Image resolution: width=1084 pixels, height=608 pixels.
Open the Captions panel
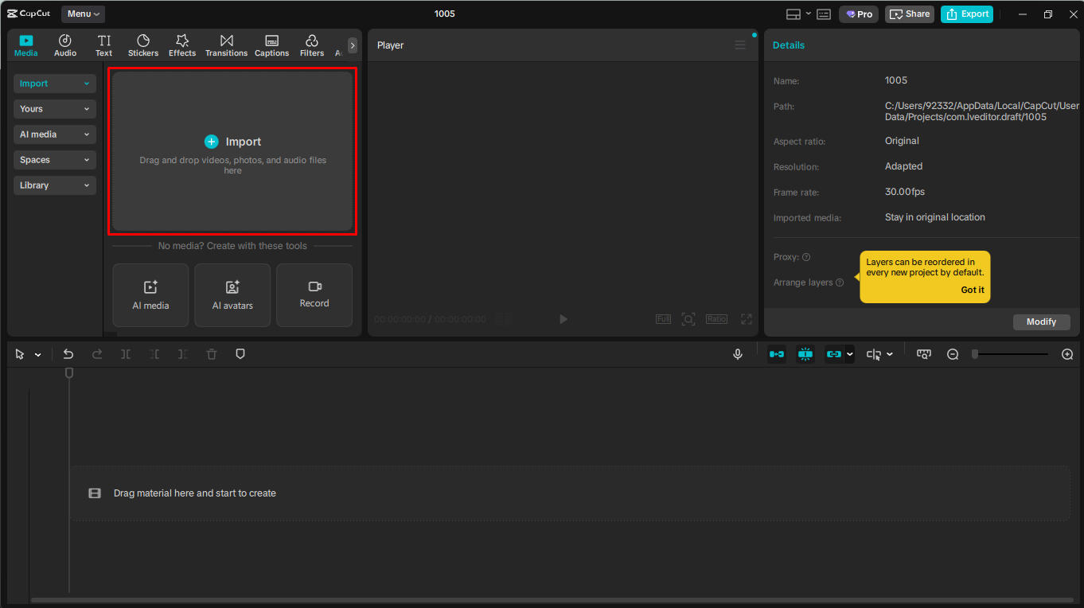(271, 45)
